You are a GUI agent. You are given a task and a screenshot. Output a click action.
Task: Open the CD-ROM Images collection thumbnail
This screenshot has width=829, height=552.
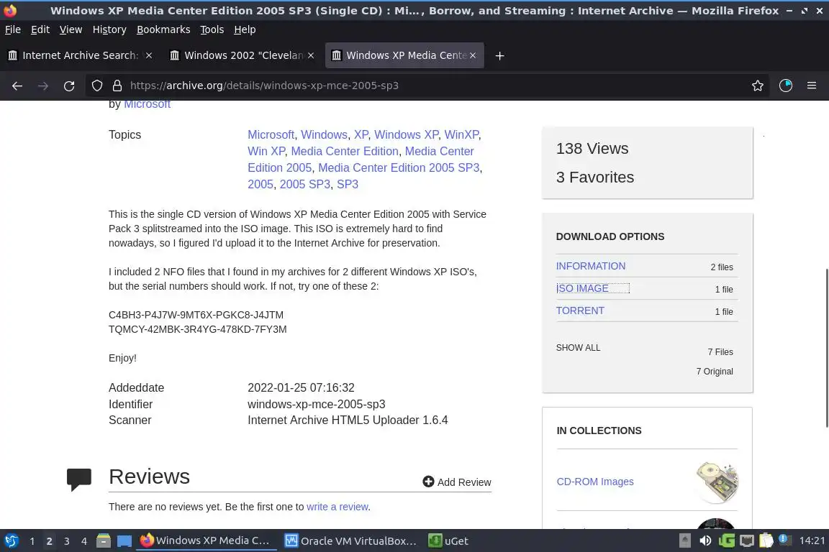click(717, 482)
